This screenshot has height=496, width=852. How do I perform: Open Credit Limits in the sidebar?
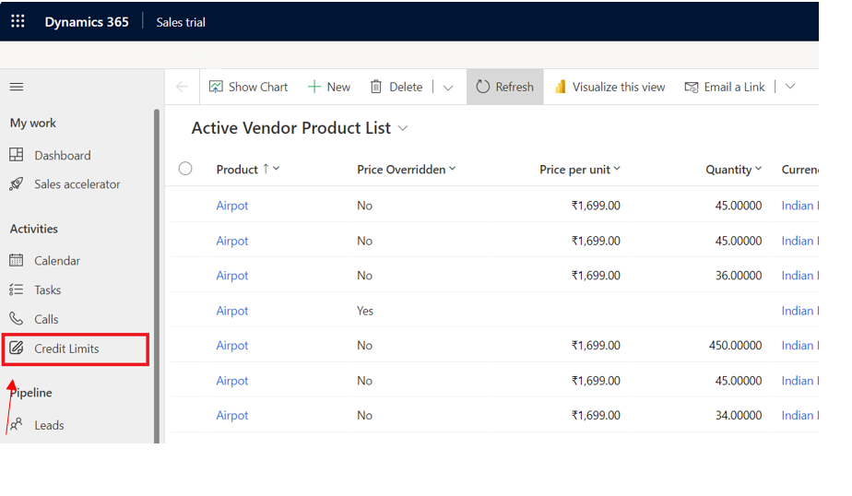point(66,348)
